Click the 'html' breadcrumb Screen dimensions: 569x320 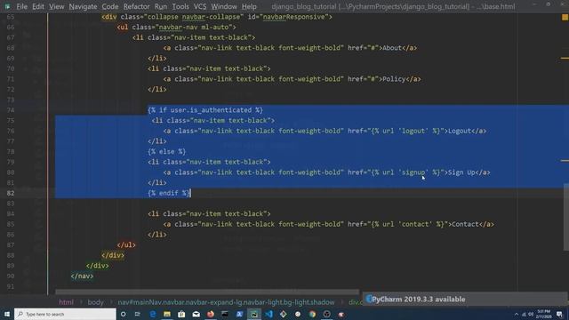tap(66, 302)
